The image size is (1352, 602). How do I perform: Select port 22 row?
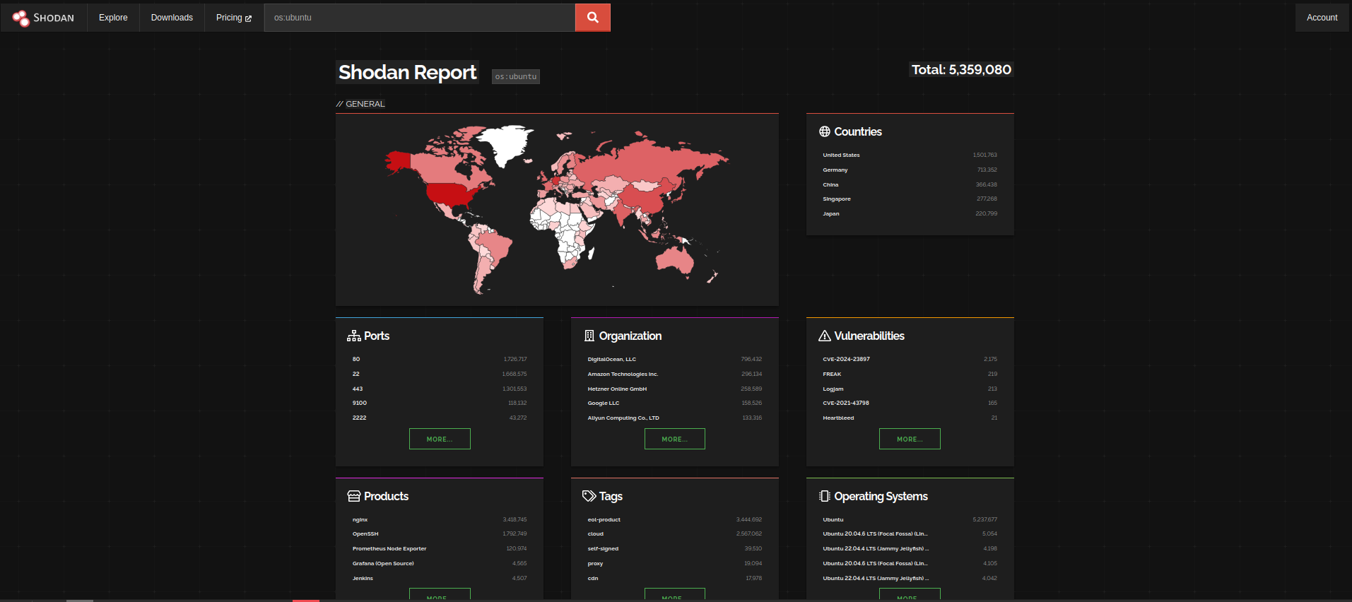point(440,374)
